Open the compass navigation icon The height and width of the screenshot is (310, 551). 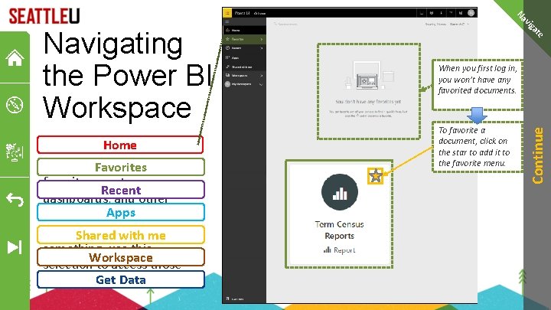(x=15, y=105)
